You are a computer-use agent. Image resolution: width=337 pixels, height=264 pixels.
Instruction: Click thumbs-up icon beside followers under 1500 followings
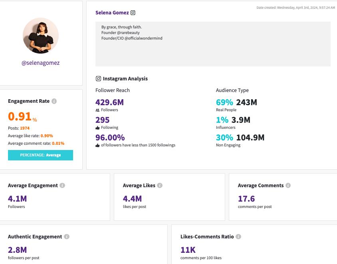(x=97, y=145)
